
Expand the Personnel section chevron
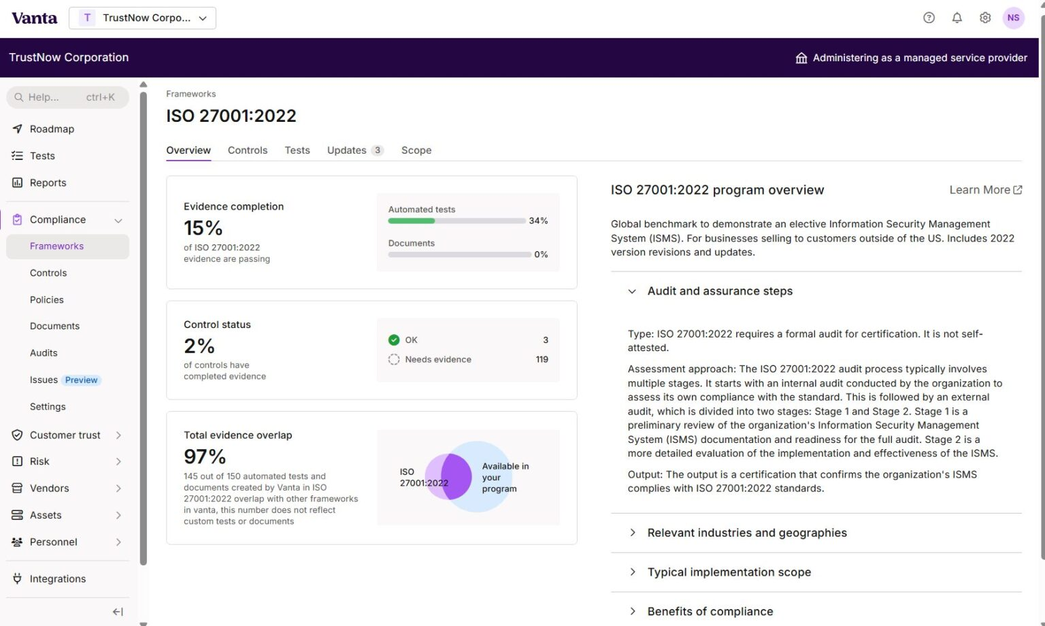pyautogui.click(x=118, y=542)
